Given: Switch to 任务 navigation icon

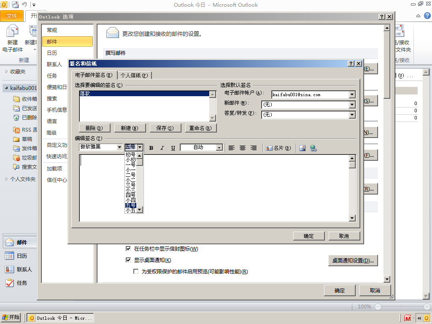Looking at the screenshot, I should [9, 283].
